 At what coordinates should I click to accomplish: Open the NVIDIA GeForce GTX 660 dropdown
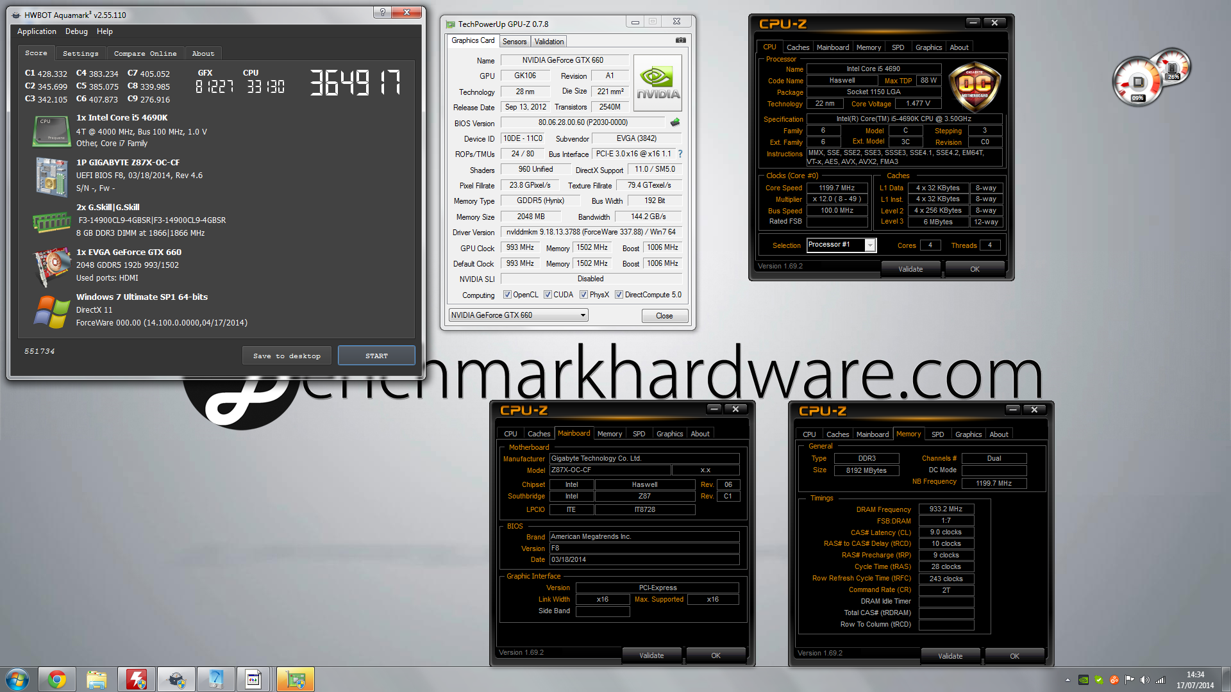point(518,315)
